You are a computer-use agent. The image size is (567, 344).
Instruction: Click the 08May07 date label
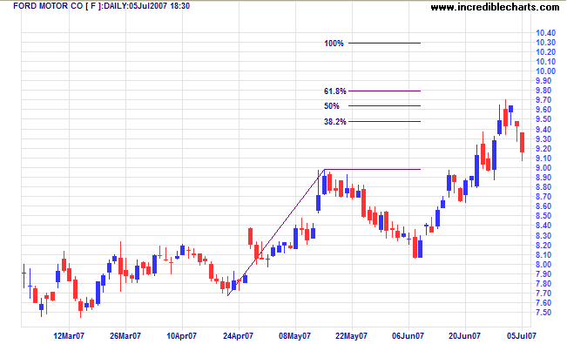click(294, 336)
